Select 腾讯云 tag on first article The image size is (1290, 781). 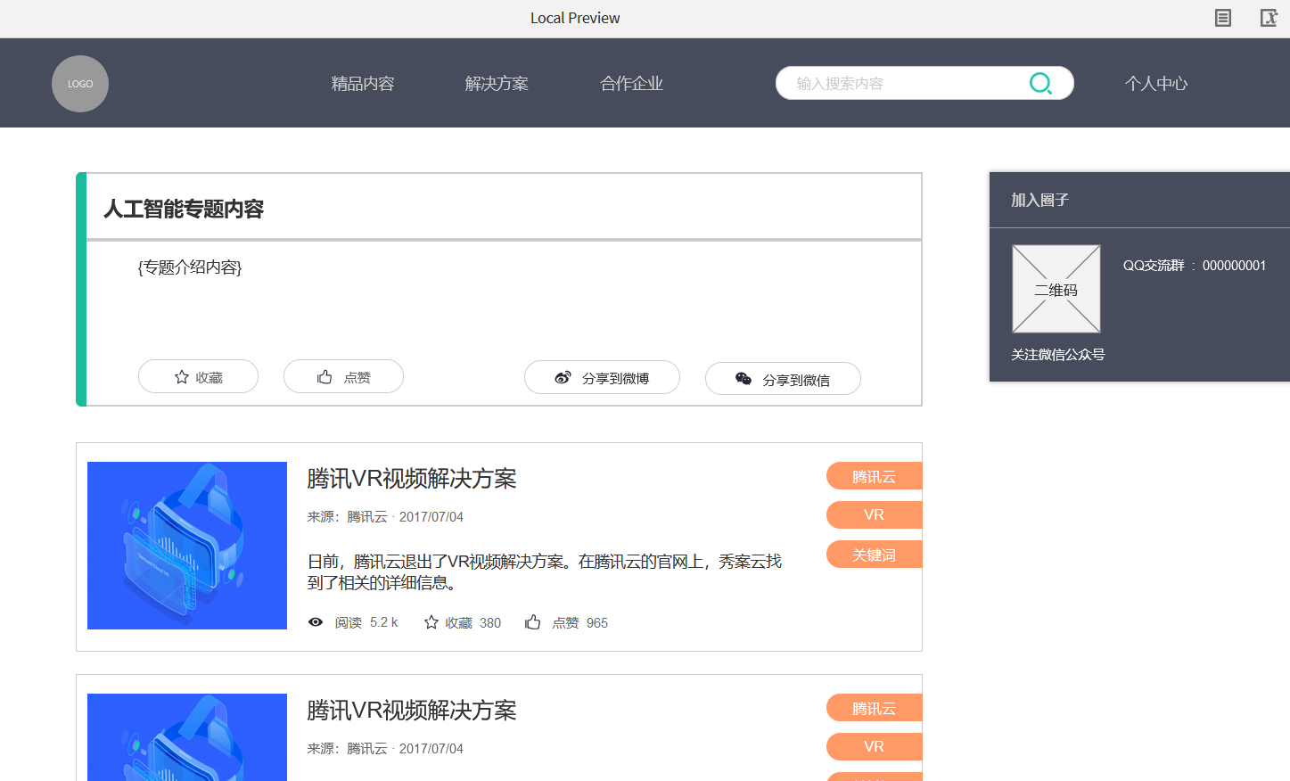point(874,476)
